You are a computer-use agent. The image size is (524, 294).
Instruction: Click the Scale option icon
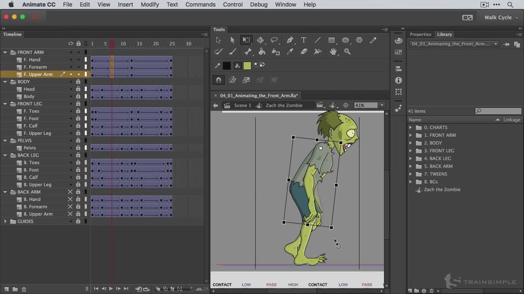246,80
